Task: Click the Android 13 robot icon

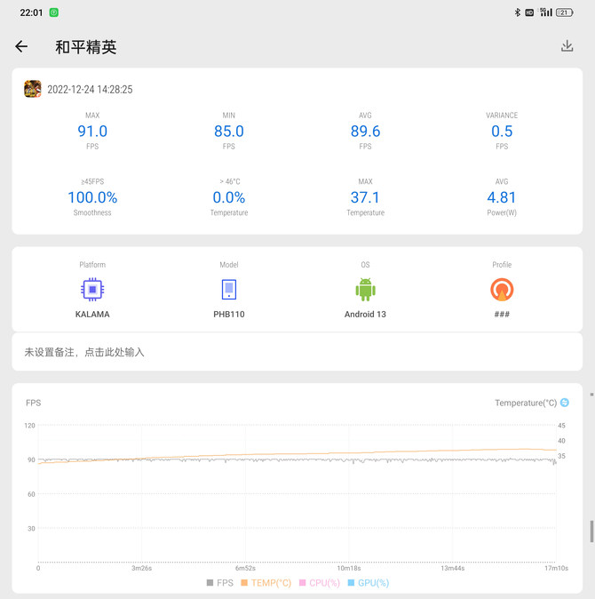Action: [x=365, y=290]
